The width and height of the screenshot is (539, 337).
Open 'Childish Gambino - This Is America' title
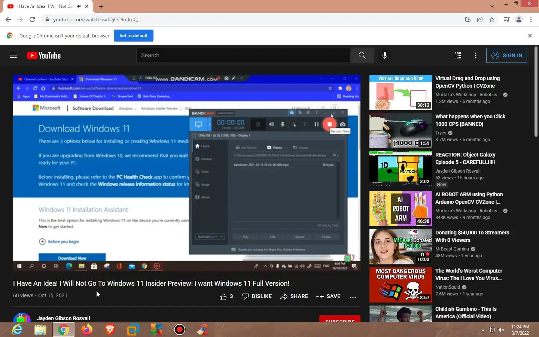[466, 313]
